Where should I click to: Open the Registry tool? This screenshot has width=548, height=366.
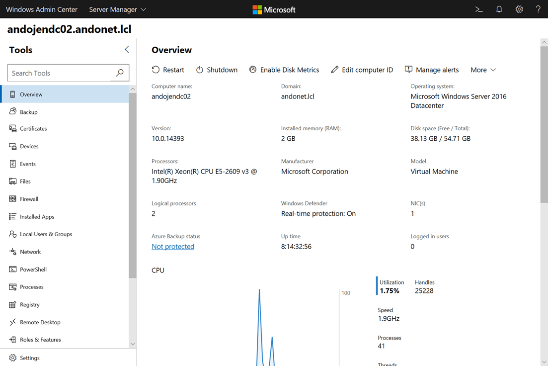(65, 304)
